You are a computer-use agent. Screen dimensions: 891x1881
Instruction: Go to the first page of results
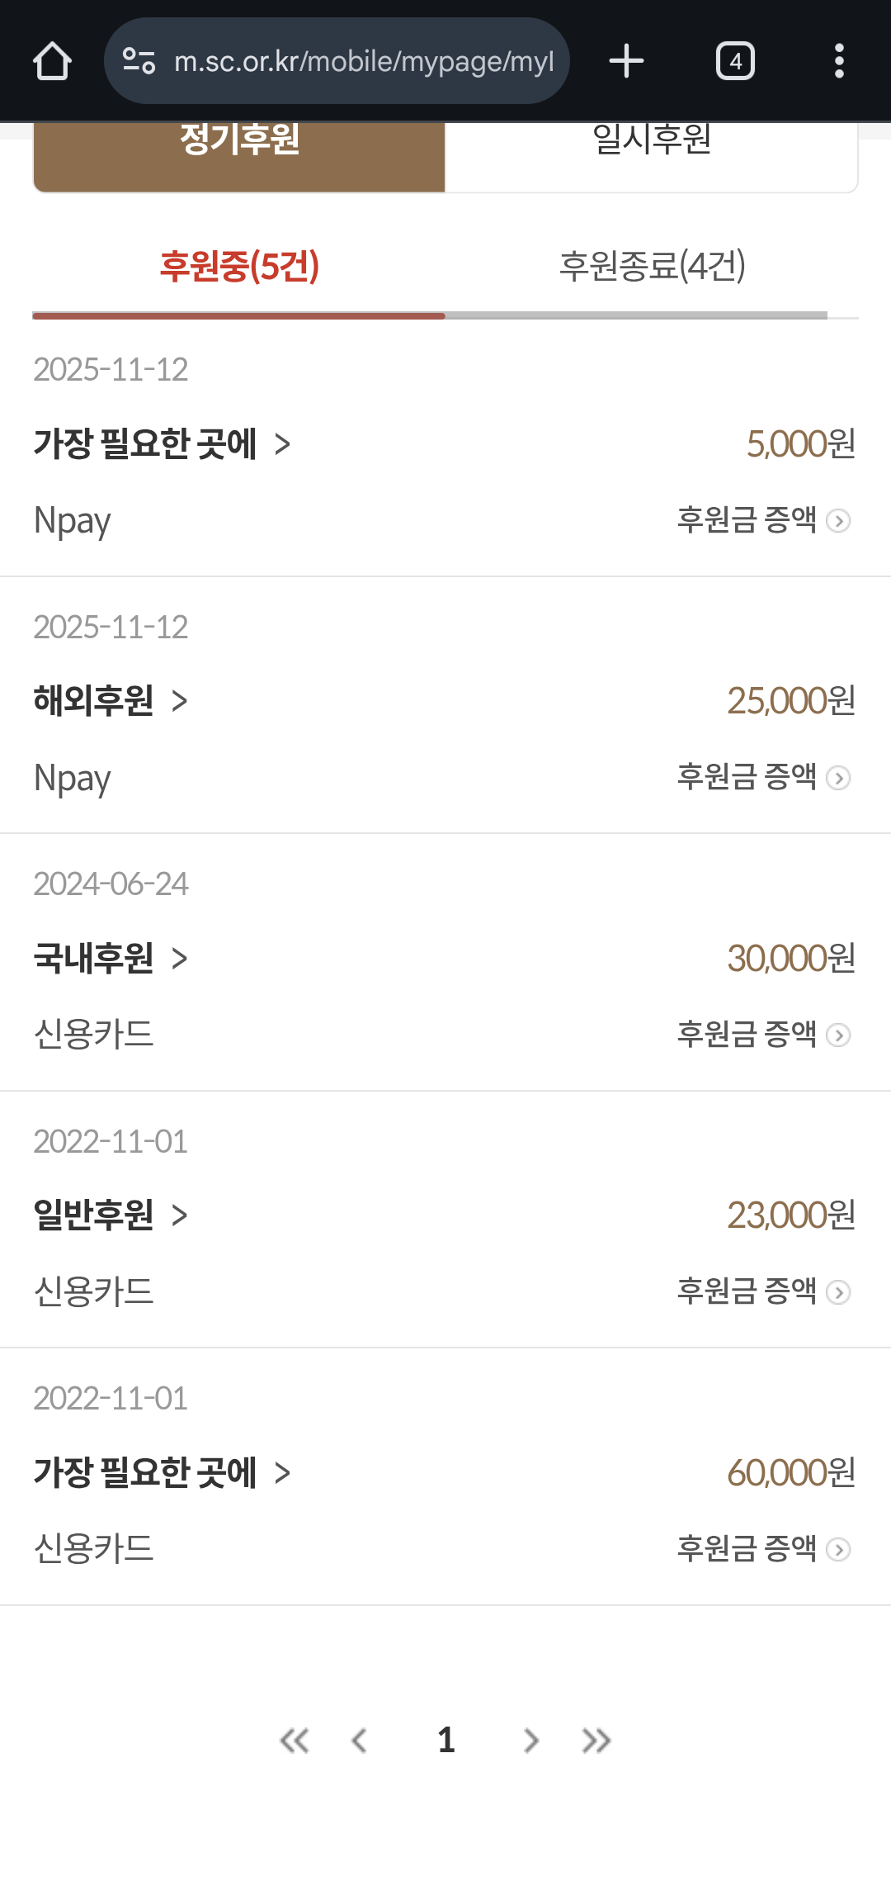click(295, 1741)
